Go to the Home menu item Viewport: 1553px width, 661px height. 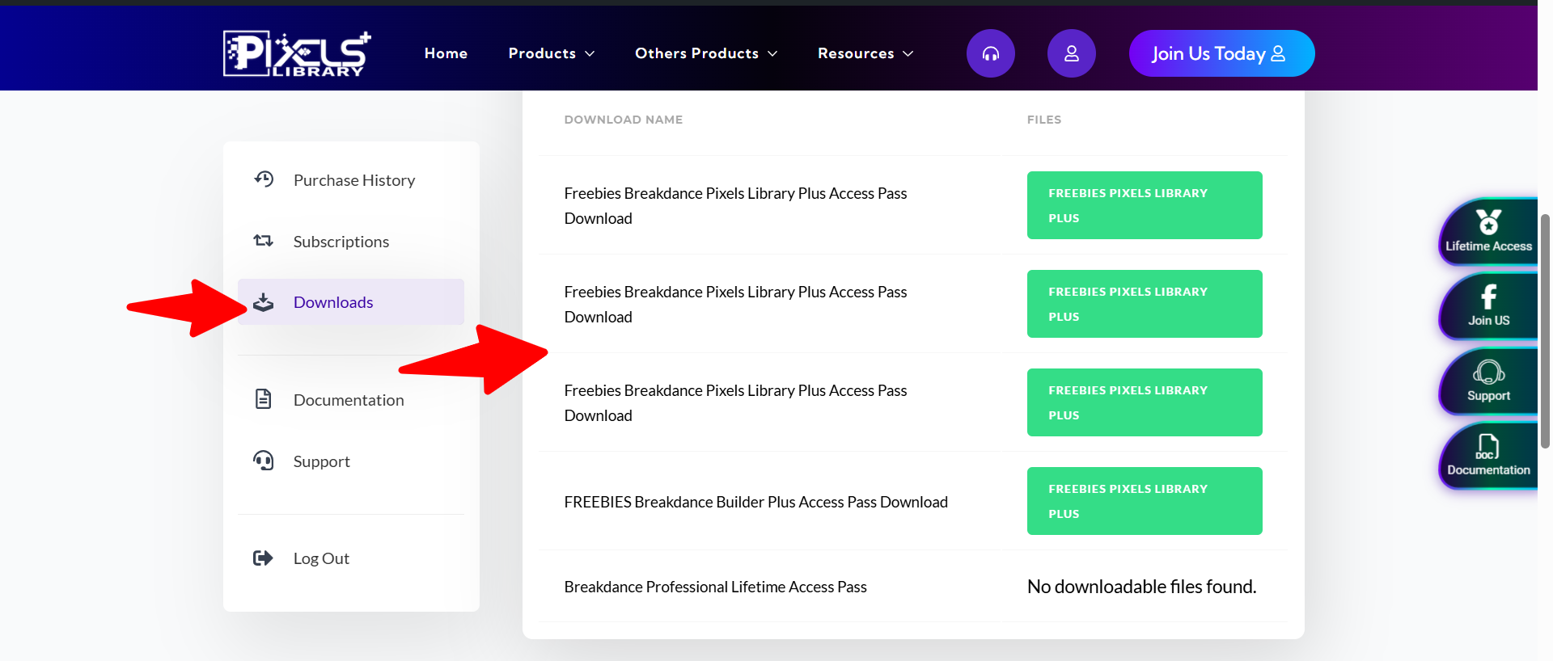446,53
